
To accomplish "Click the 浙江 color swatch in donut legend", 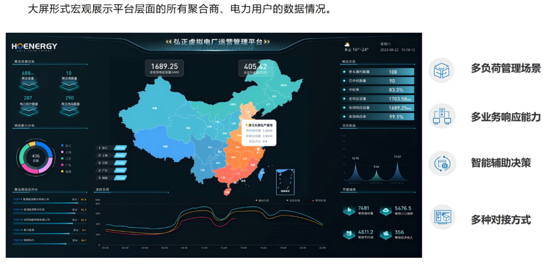I will click(x=62, y=145).
